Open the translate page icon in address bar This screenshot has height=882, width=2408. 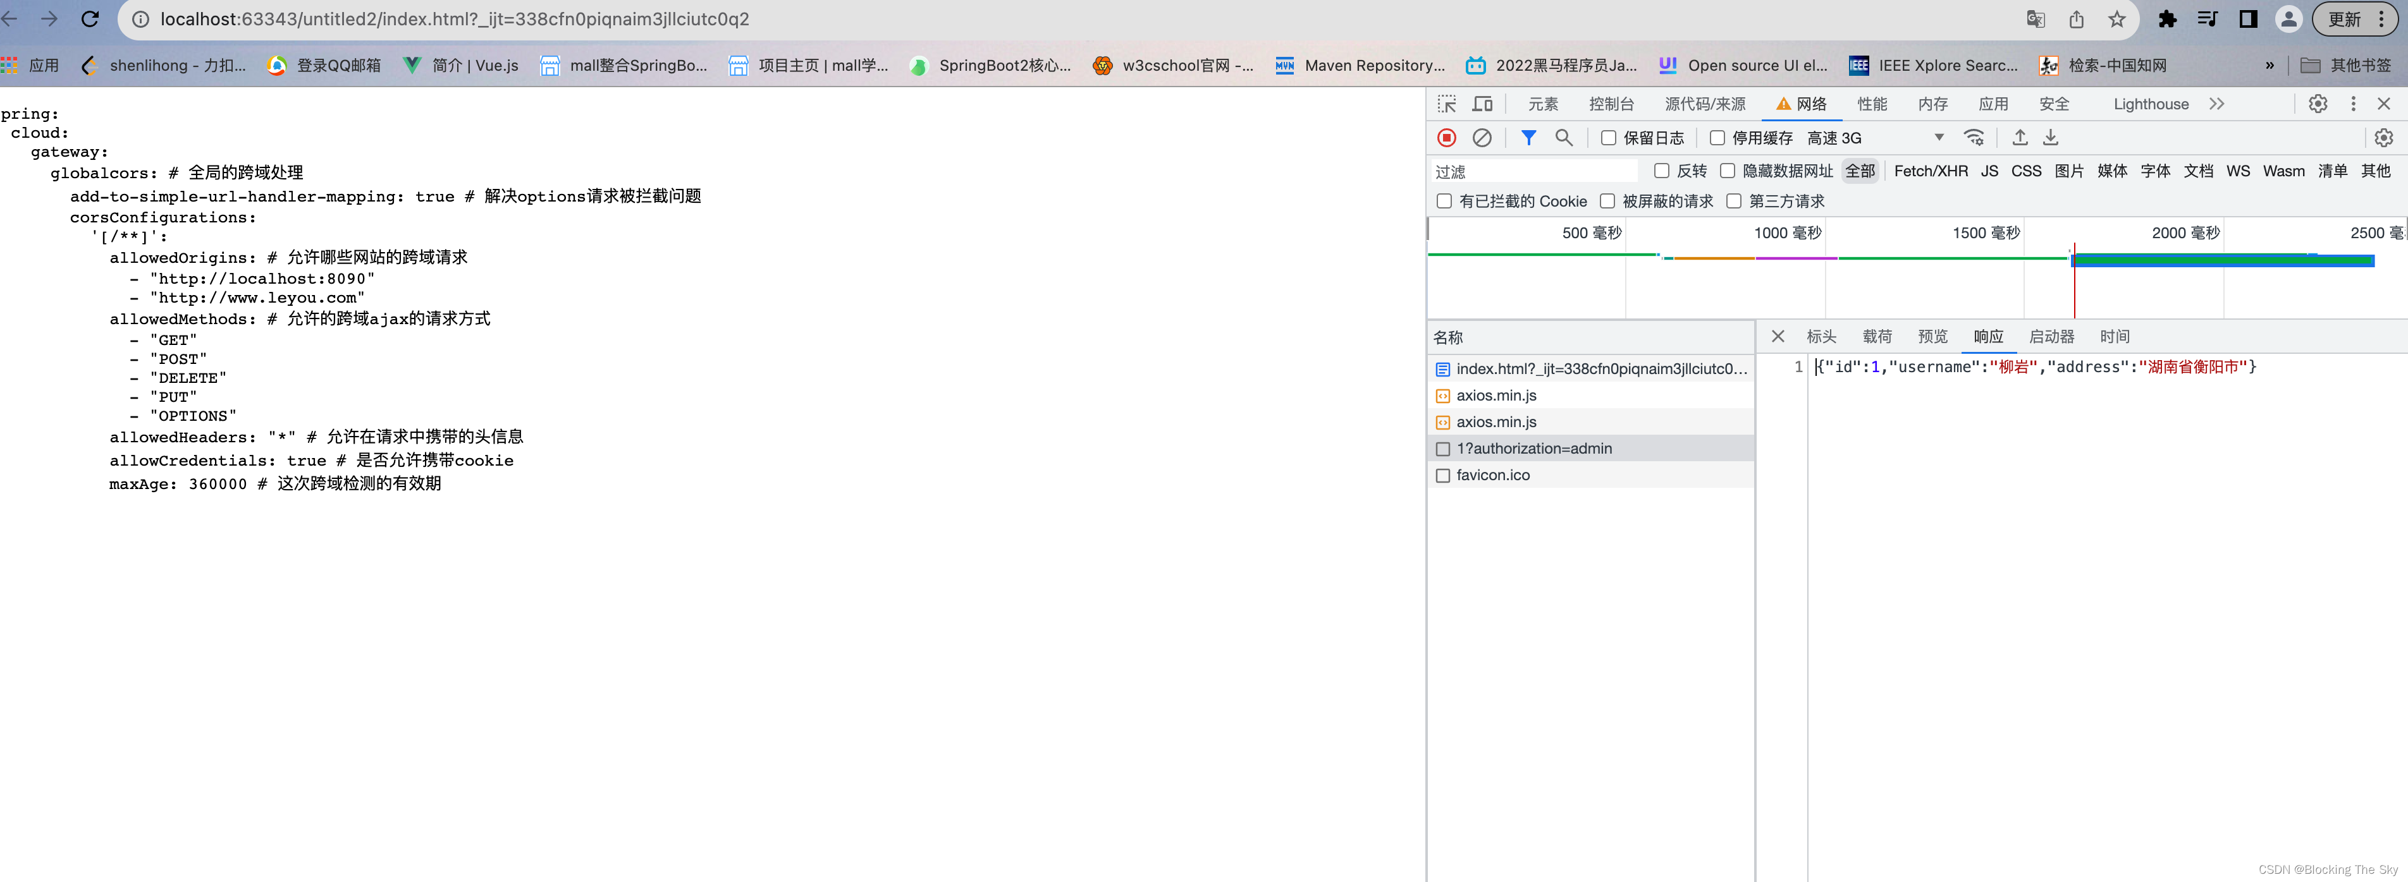tap(2036, 20)
